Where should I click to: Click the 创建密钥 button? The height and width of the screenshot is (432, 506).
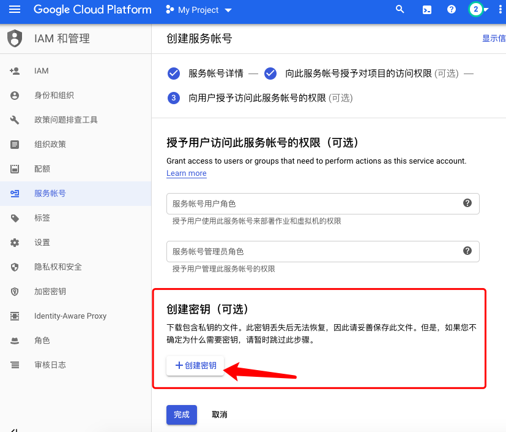[x=195, y=365]
